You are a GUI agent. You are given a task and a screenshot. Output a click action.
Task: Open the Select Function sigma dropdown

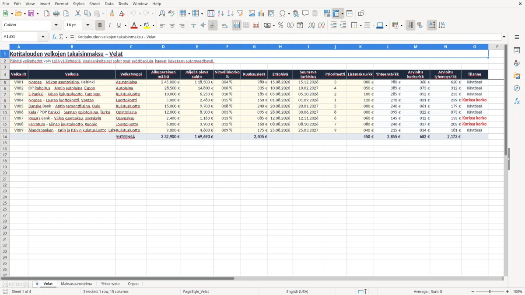coord(66,37)
